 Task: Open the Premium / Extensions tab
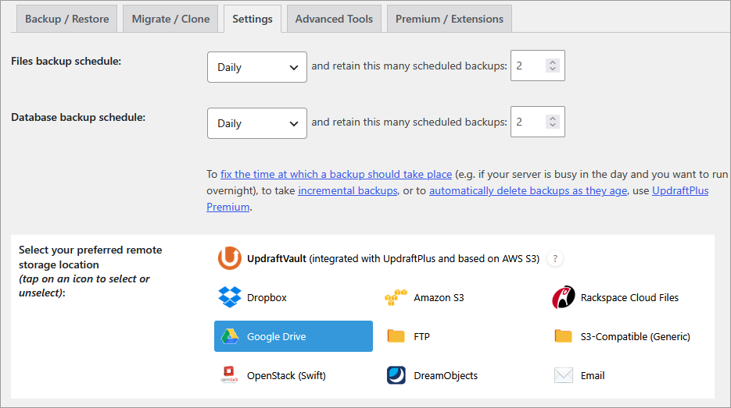[450, 19]
